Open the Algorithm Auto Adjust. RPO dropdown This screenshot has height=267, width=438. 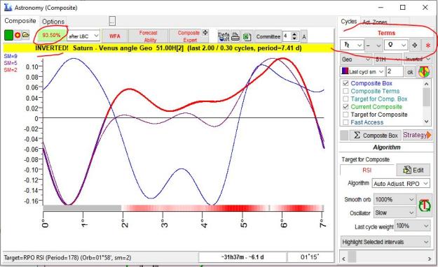pos(401,184)
